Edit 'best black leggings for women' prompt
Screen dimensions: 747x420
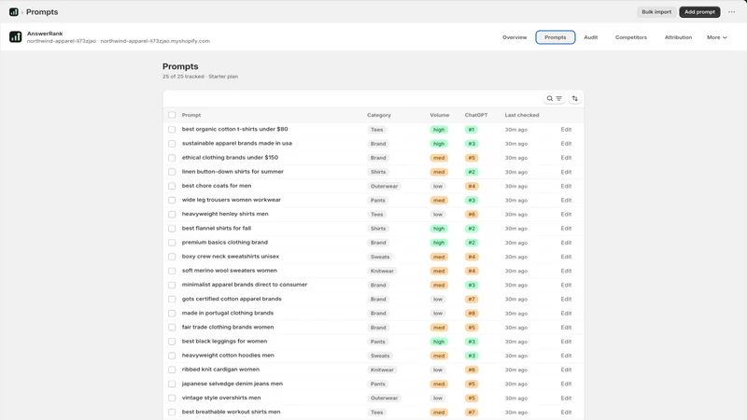point(566,342)
